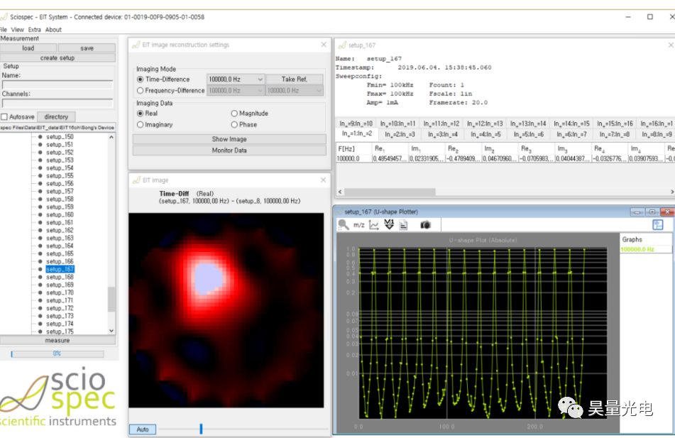The width and height of the screenshot is (675, 438).
Task: Select the Imaginary imaging data option
Action: tap(140, 125)
